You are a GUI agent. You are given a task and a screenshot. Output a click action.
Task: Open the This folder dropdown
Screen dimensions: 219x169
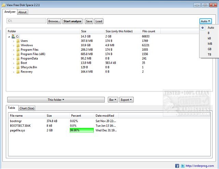[x=56, y=100]
